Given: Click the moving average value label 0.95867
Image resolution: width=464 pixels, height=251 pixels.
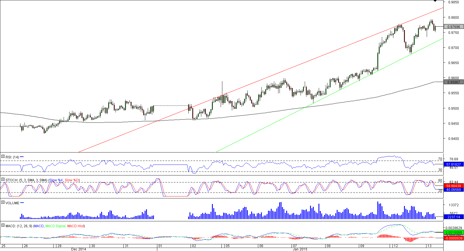Looking at the screenshot, I should [454, 82].
